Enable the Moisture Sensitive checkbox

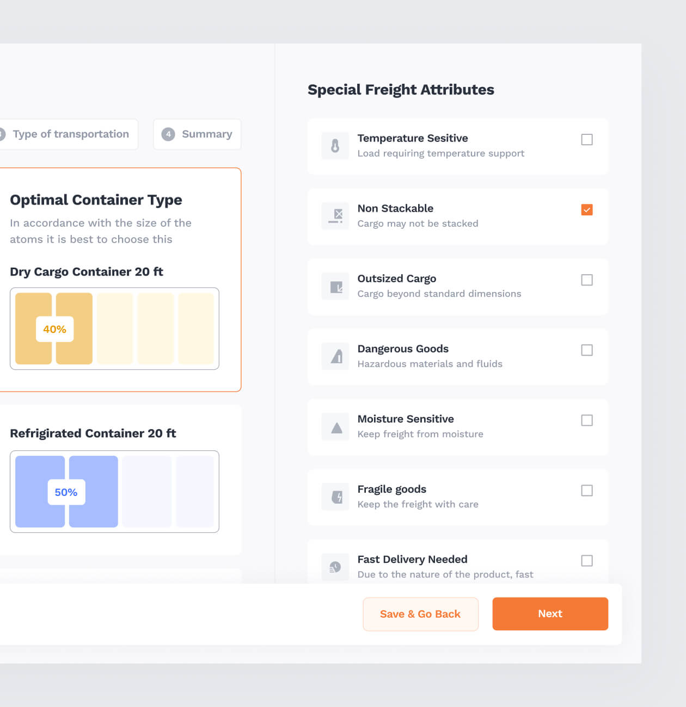coord(586,420)
